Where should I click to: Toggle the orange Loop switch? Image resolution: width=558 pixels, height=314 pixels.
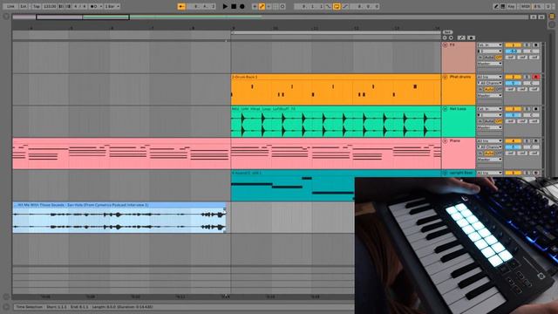pos(337,6)
